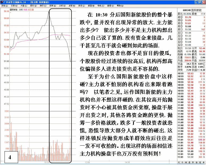
Task: Restore down the trading window
Action: click(199, 2)
